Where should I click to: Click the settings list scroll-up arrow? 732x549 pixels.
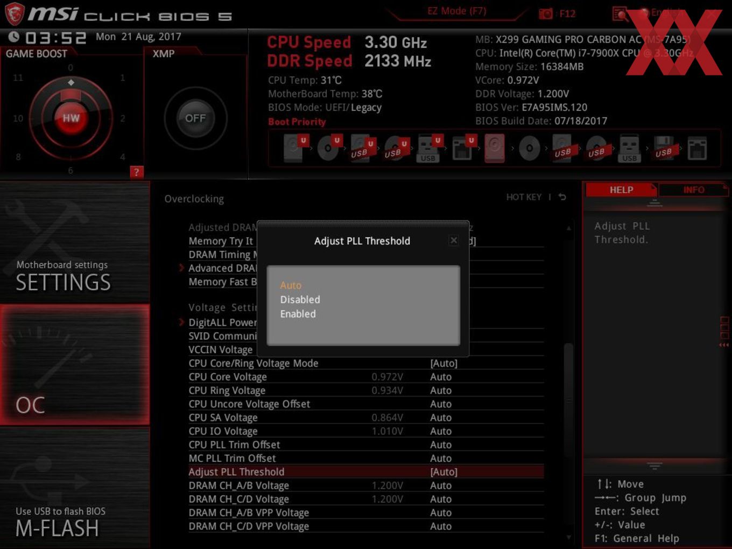[569, 228]
